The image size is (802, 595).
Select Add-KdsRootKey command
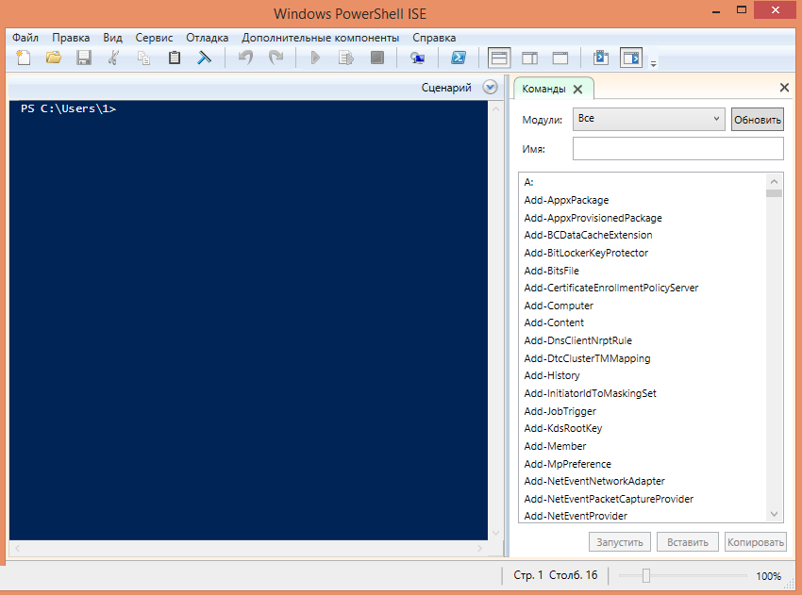[x=563, y=428]
